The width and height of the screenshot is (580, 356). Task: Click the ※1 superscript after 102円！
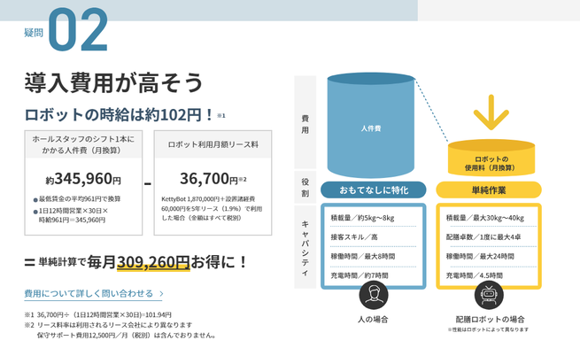tap(220, 116)
